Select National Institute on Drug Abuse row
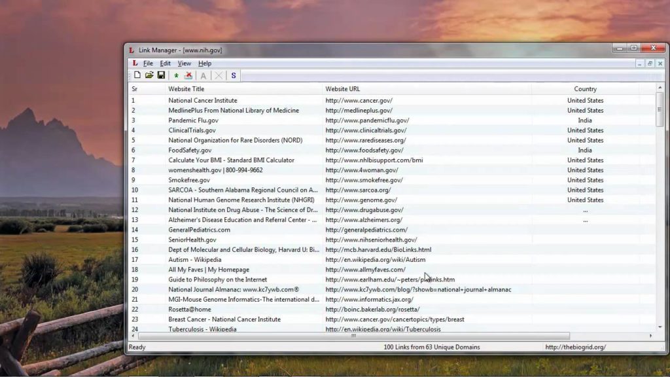670x377 pixels. coord(392,210)
